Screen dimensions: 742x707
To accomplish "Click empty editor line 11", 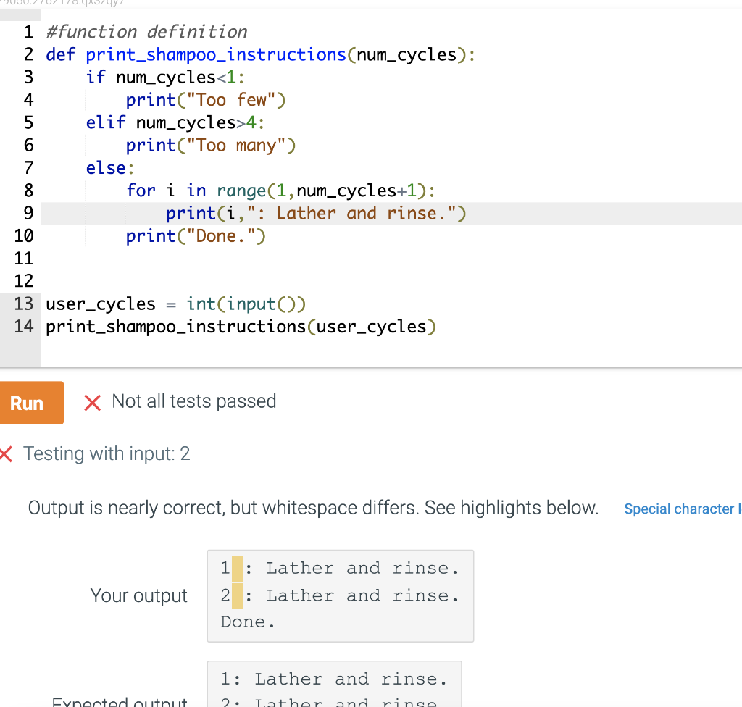I will [x=391, y=259].
